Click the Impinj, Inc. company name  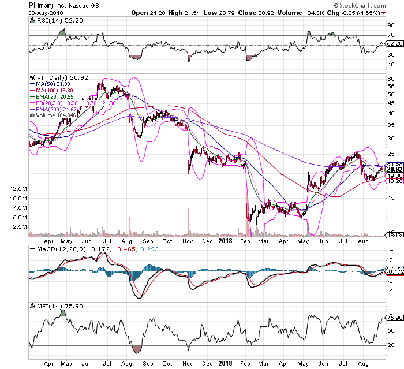pos(53,5)
